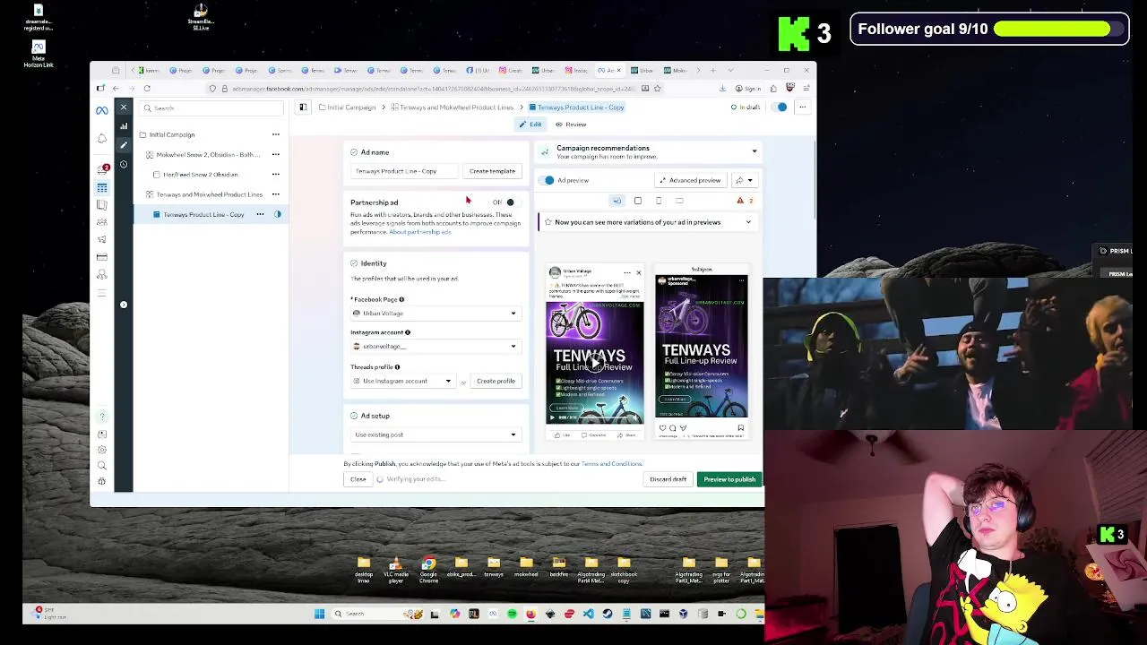
Task: Expand the more variations in previews banner
Action: (748, 222)
